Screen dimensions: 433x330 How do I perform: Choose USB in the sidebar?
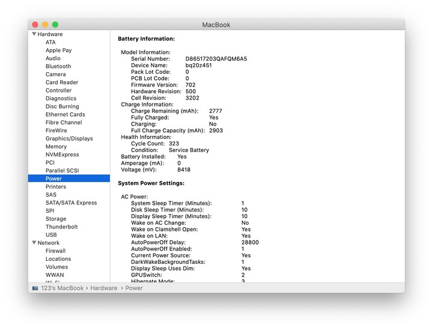point(51,234)
